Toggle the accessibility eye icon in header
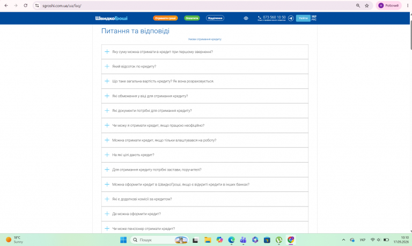The image size is (412, 246). click(246, 18)
